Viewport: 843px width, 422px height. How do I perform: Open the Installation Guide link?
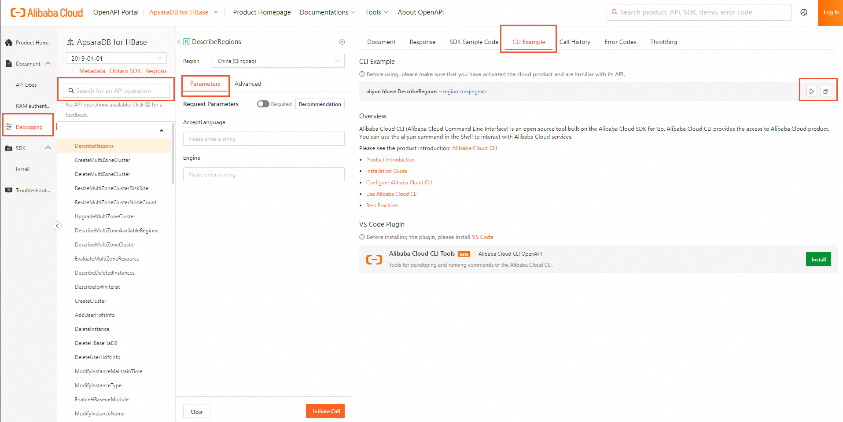click(387, 171)
